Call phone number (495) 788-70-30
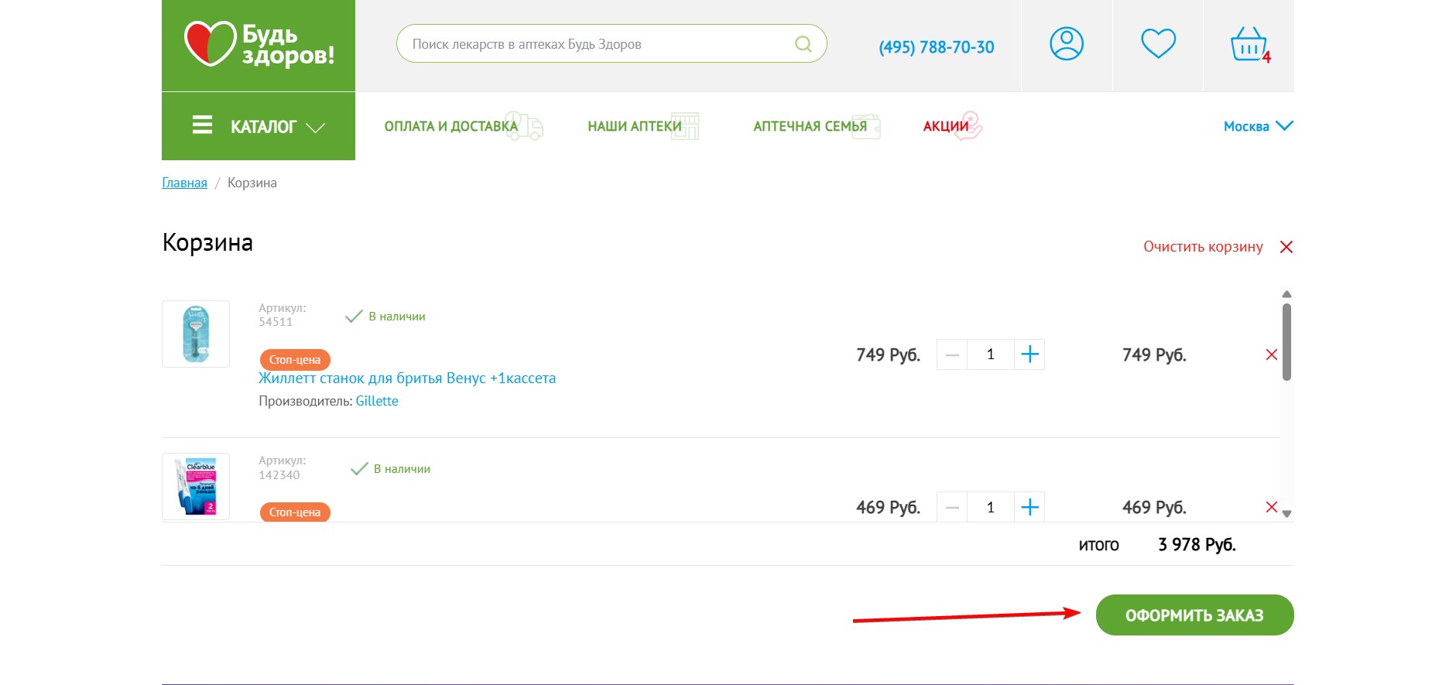 point(937,47)
